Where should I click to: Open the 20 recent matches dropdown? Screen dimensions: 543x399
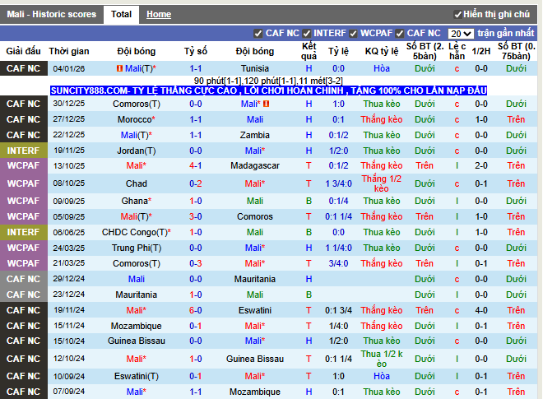point(461,34)
